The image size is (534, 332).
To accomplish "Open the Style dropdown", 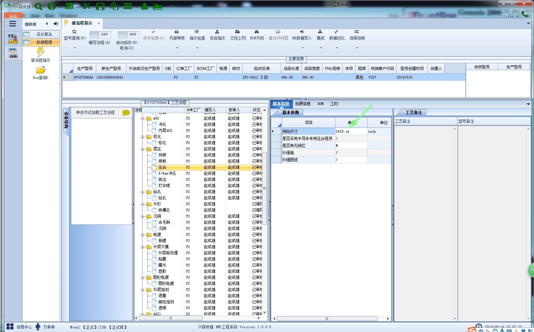I will click(511, 16).
